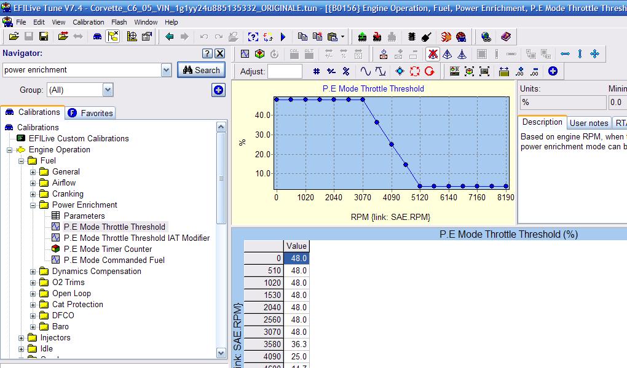Viewport: 627px width, 368px height.
Task: Select P.E Mode Commanded Fuel in tree
Action: (114, 260)
